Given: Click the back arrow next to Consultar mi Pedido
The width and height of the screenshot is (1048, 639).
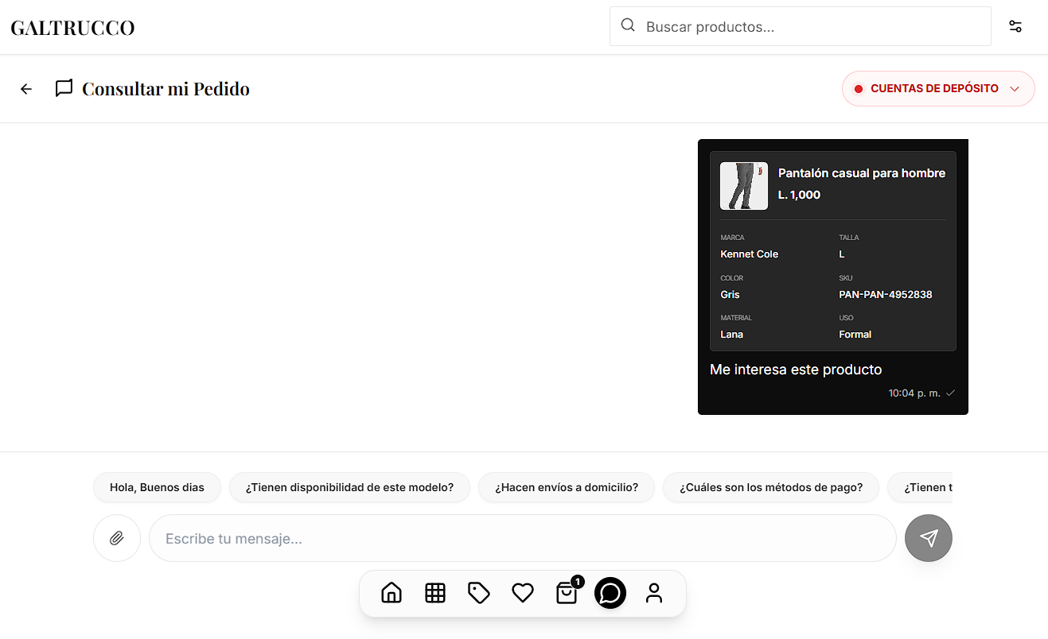Looking at the screenshot, I should point(25,88).
